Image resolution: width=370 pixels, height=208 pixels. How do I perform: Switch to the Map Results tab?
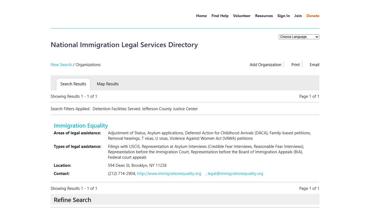pos(108,84)
